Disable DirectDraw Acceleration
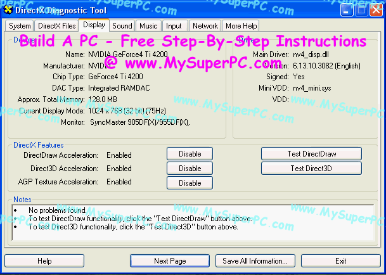386x275 pixels. tap(190, 154)
